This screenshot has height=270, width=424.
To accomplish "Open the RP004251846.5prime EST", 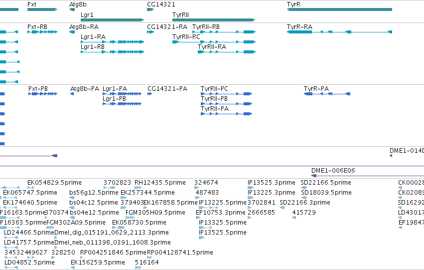I will click(82, 258).
